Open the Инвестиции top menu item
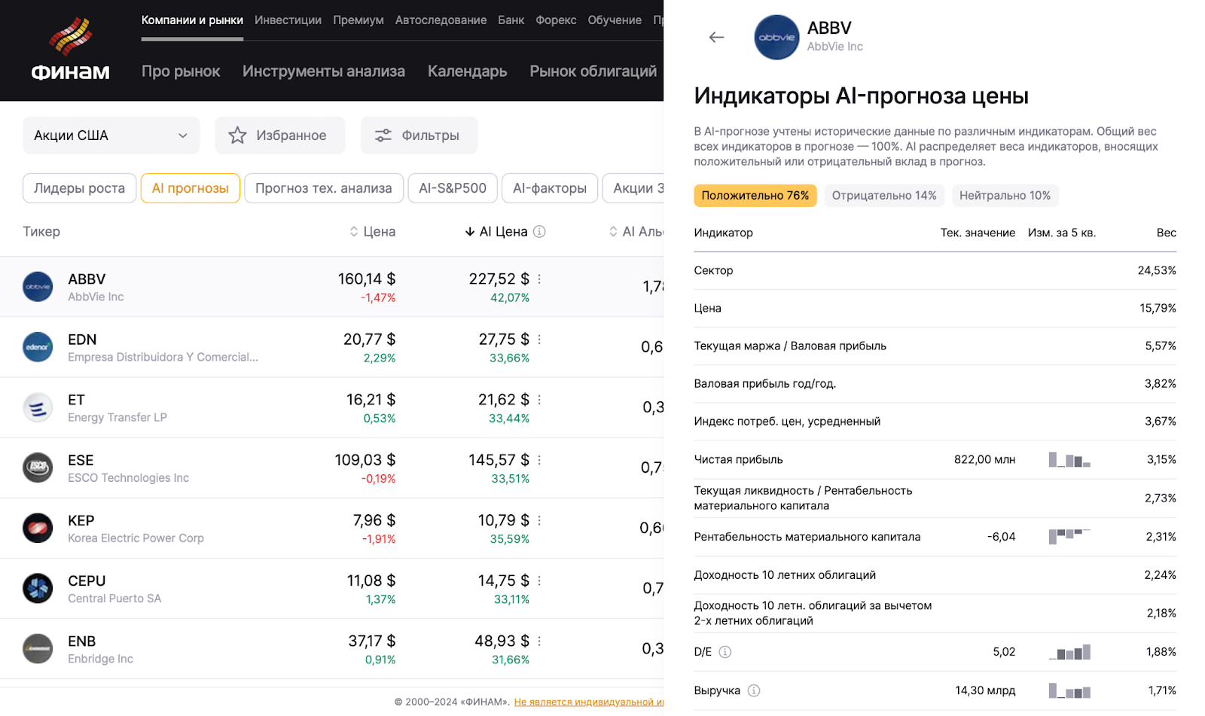Viewport: 1205px width, 716px height. point(288,20)
